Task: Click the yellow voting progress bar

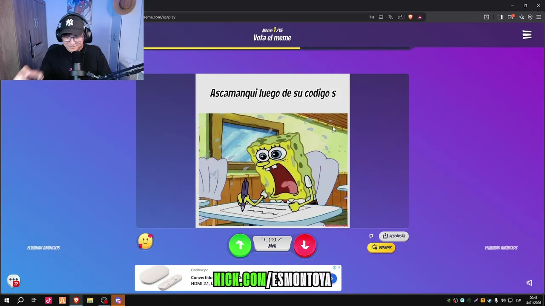Action: pyautogui.click(x=222, y=48)
